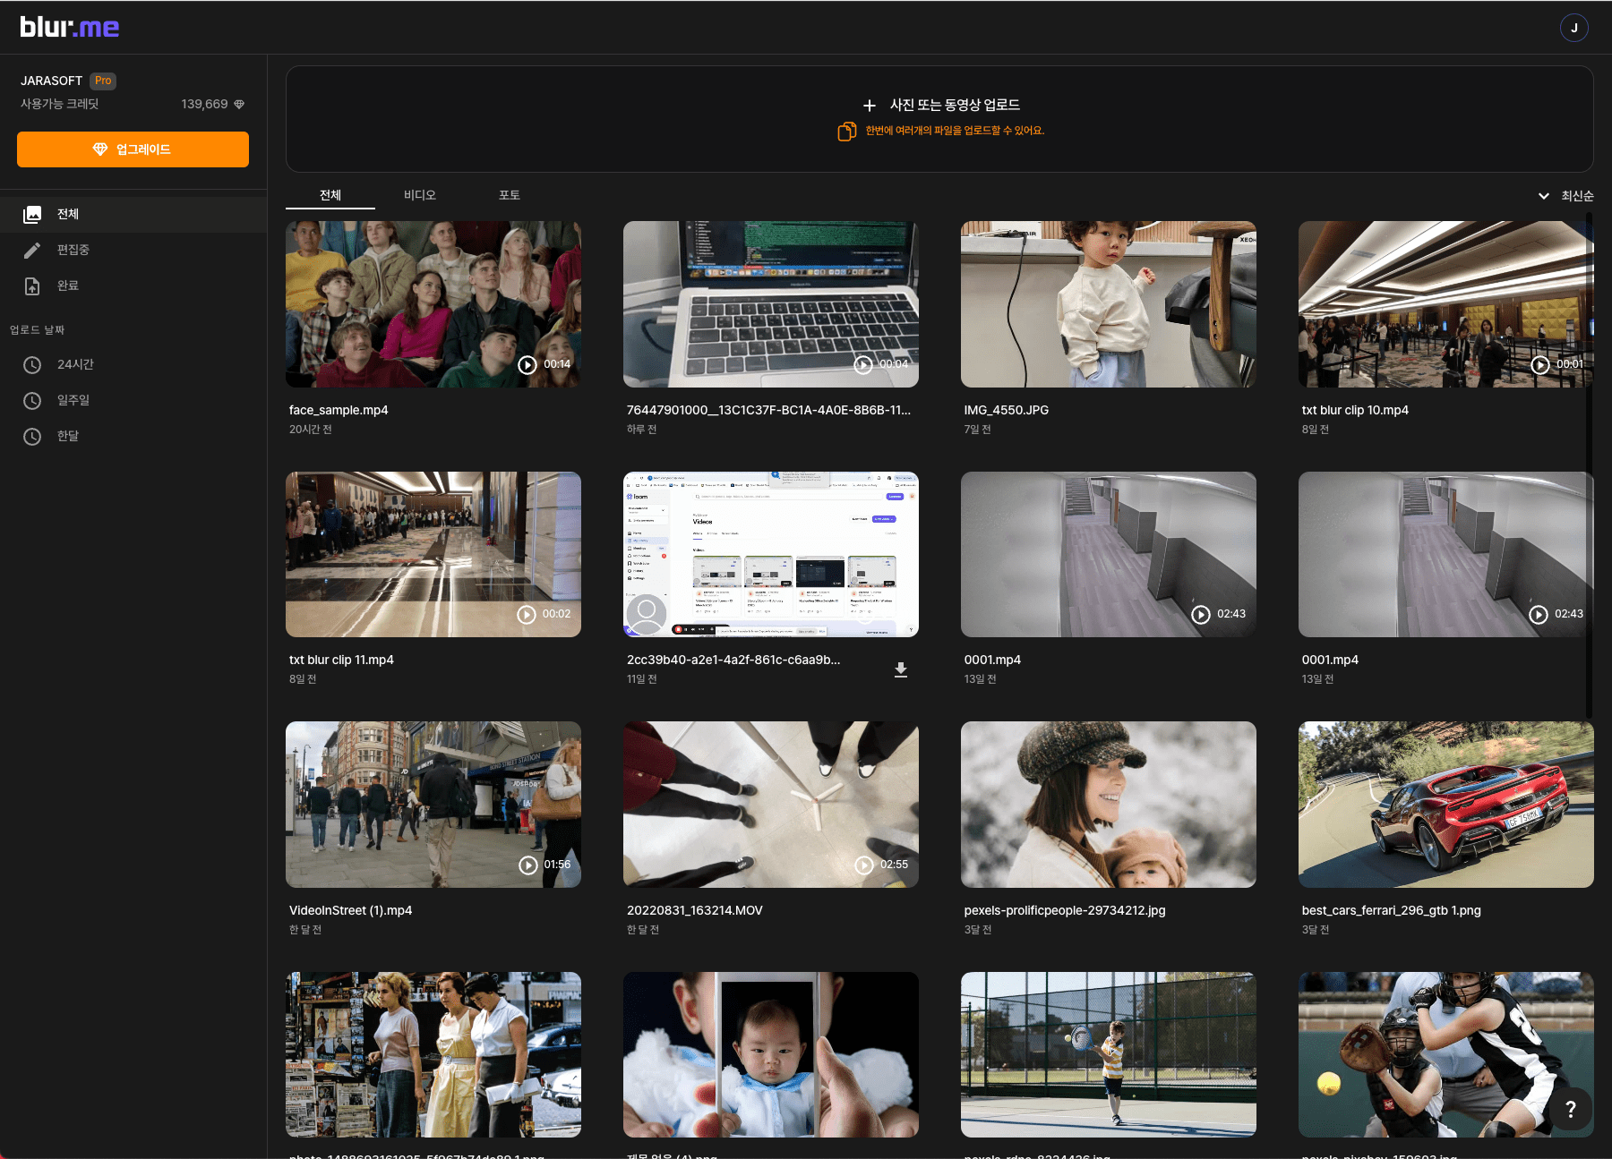Viewport: 1612px width, 1159px height.
Task: Click the Pro badge next to JARASOFT
Action: pyautogui.click(x=103, y=81)
